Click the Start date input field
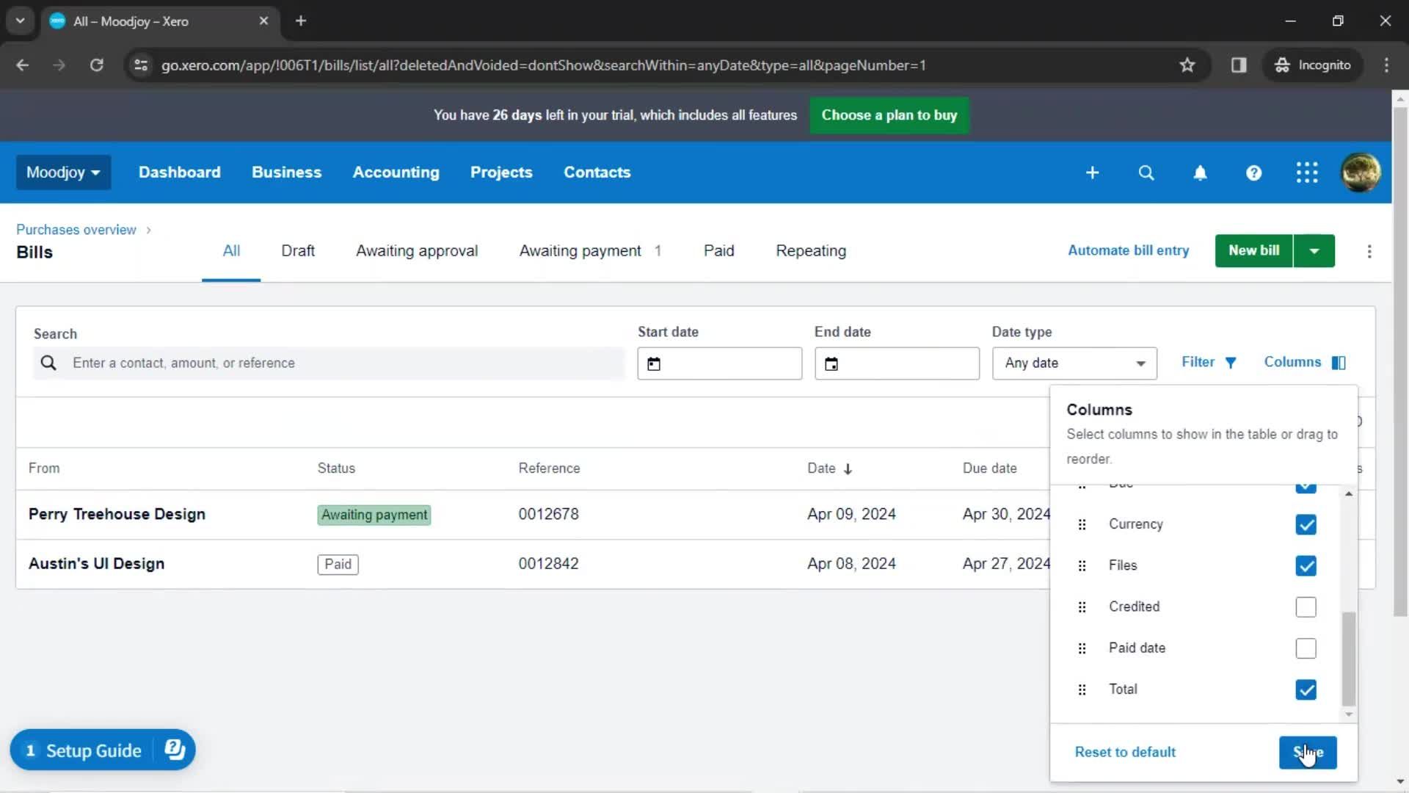The height and width of the screenshot is (793, 1409). pyautogui.click(x=719, y=363)
